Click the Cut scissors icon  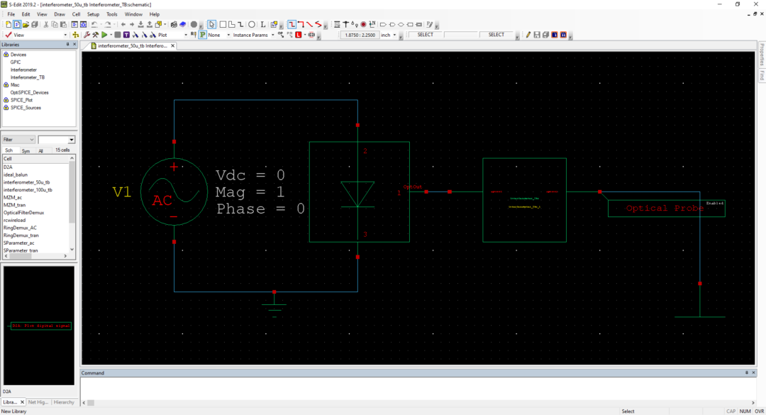click(45, 24)
